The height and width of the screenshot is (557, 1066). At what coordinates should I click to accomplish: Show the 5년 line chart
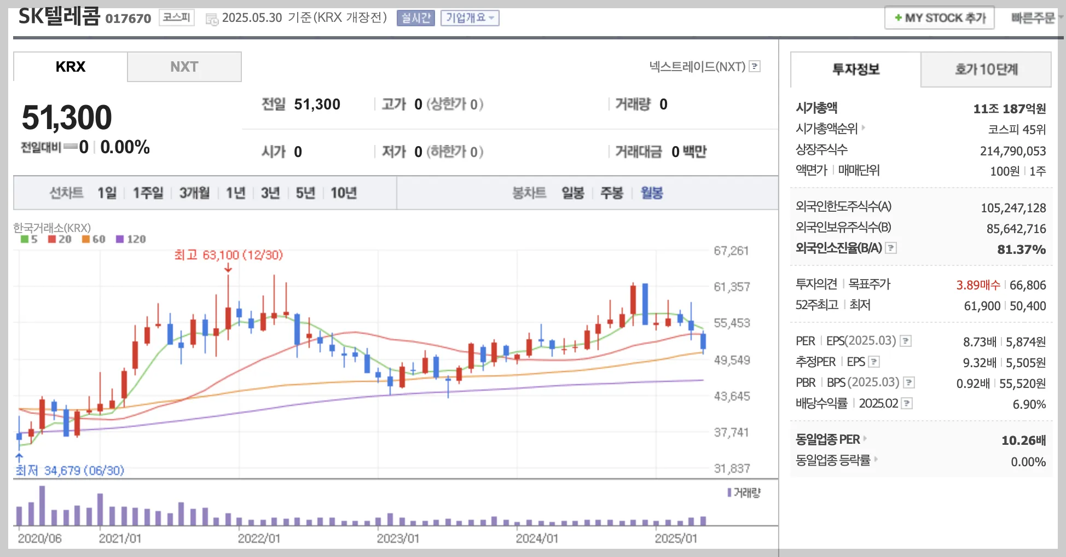pyautogui.click(x=305, y=193)
